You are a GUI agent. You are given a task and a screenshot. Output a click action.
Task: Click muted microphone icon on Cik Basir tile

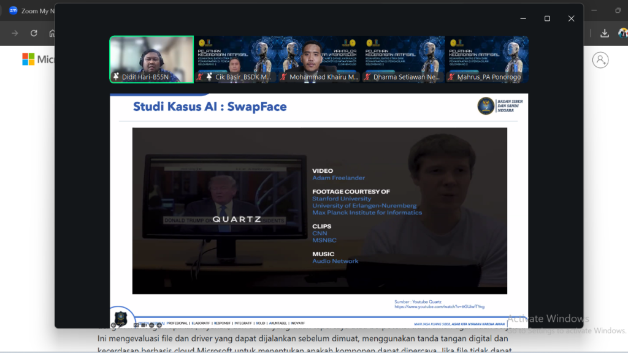[200, 77]
